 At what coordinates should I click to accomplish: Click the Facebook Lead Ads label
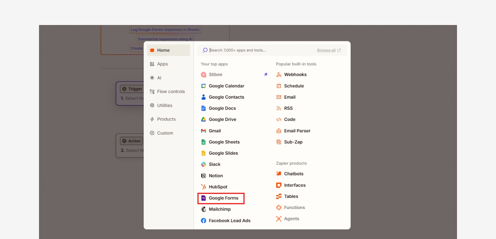pyautogui.click(x=230, y=221)
